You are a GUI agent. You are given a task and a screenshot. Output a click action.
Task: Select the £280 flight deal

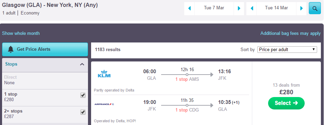click(286, 103)
